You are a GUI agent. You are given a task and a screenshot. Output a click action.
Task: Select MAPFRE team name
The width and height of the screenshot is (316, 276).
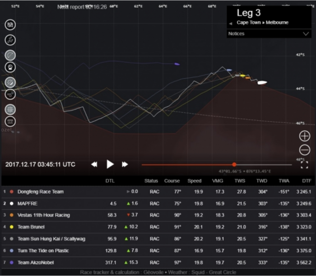[x=28, y=204]
